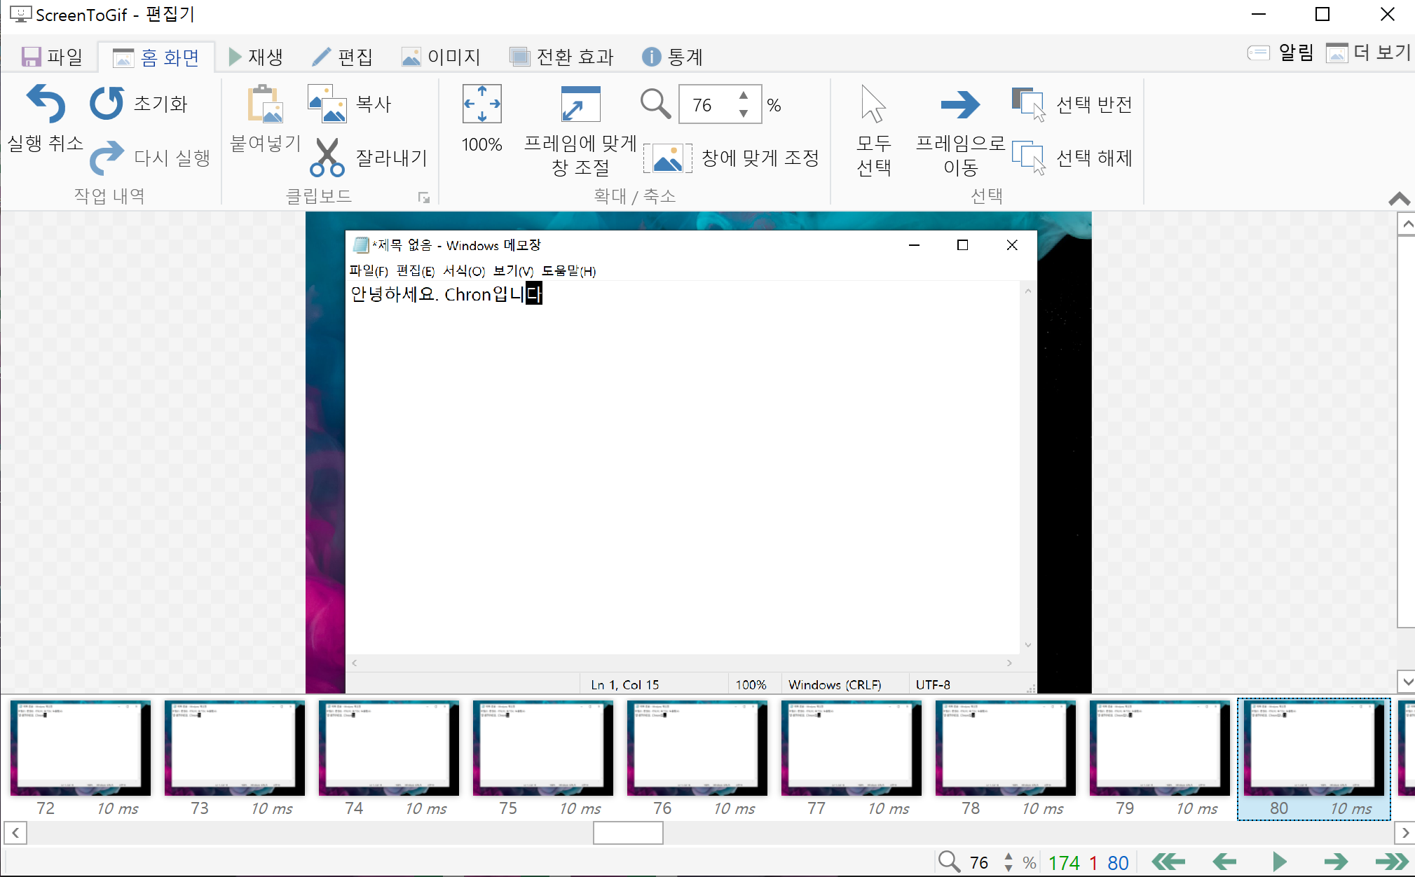Click the Cut (잘라내기) scissors icon
Screen dimensions: 1415x877
[x=327, y=158]
